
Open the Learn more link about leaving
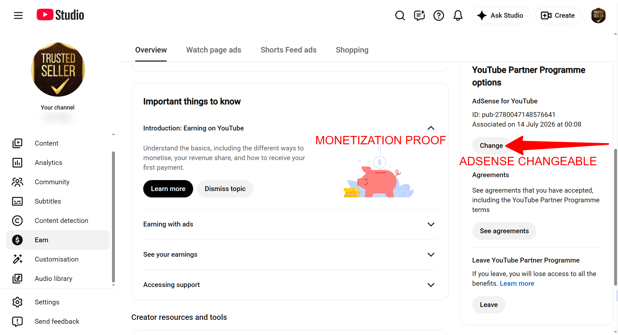tap(517, 283)
